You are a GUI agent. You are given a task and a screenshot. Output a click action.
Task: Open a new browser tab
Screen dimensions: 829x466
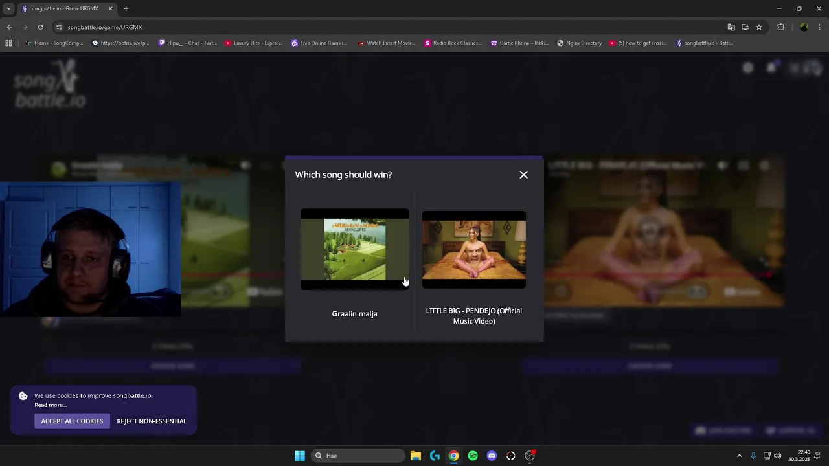126,8
